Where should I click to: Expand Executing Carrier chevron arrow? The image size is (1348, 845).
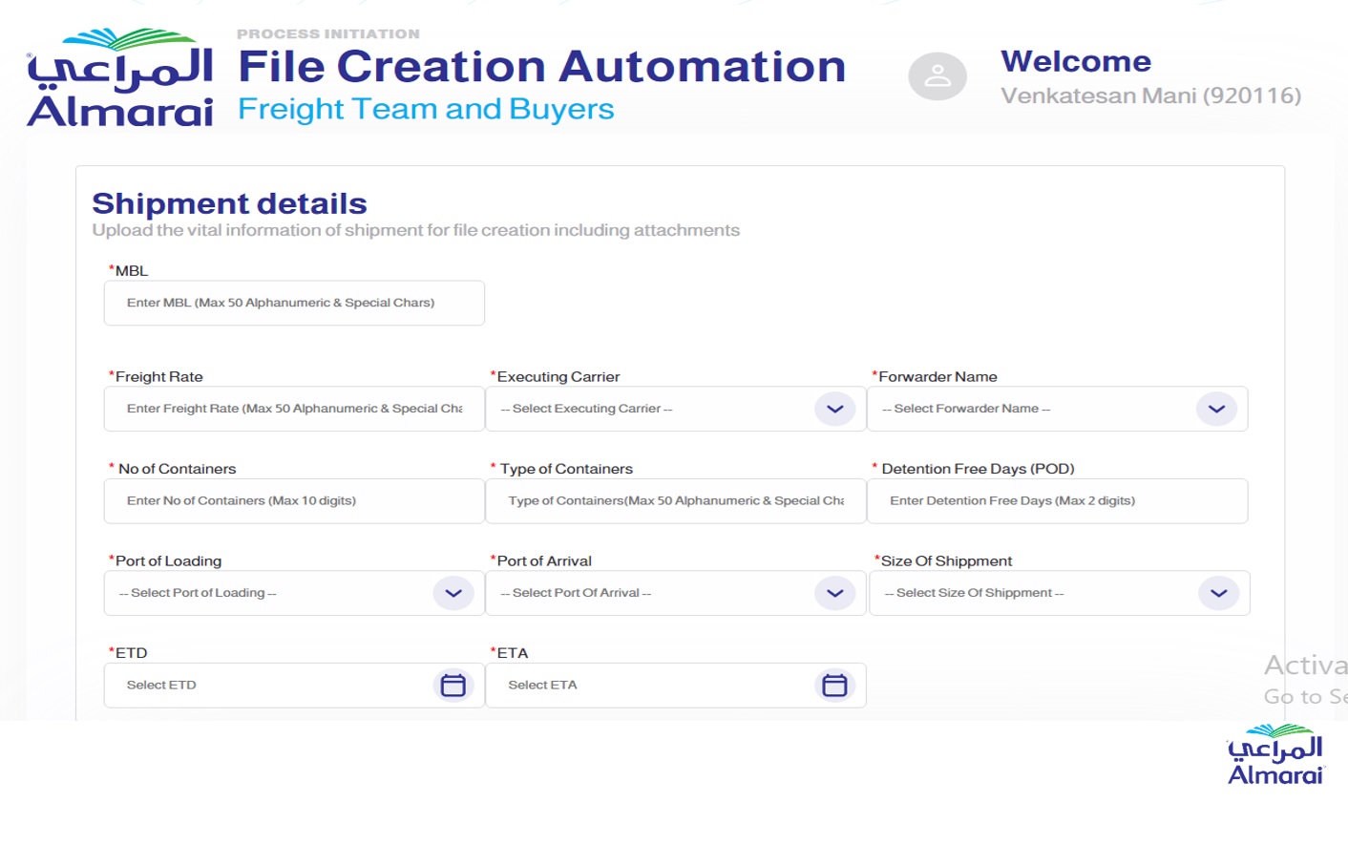tap(834, 409)
